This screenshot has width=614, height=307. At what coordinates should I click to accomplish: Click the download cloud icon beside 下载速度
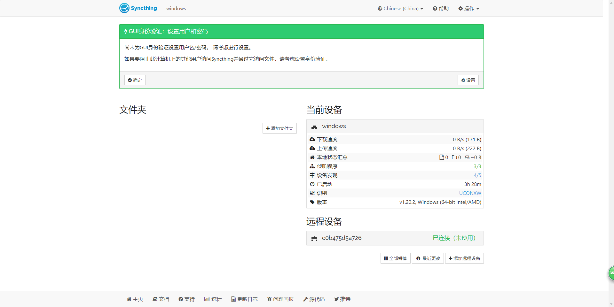point(312,139)
